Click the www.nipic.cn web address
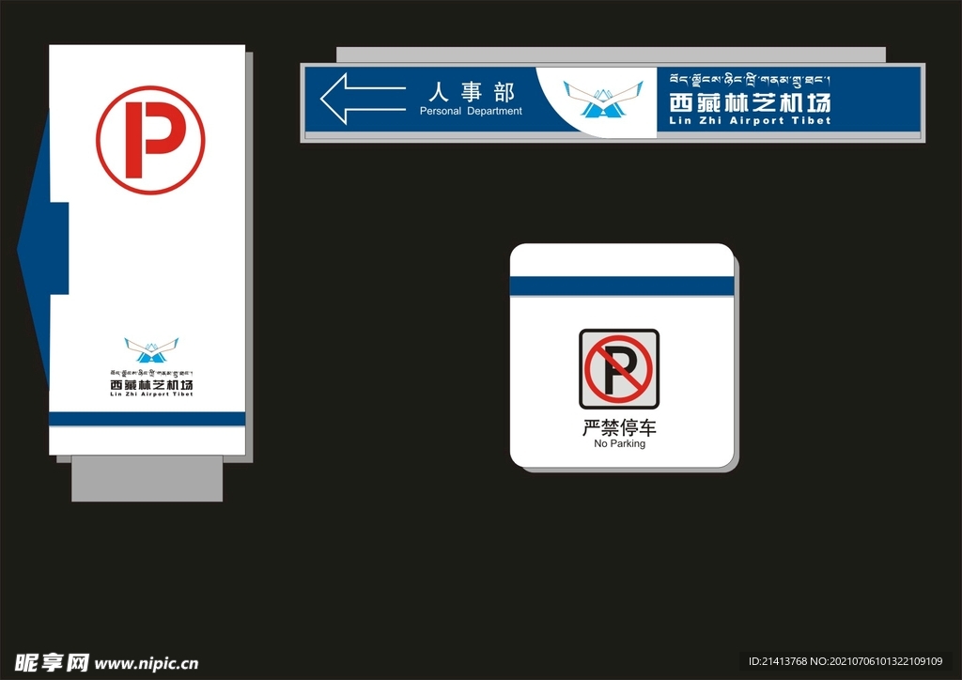This screenshot has height=680, width=962. (x=147, y=663)
